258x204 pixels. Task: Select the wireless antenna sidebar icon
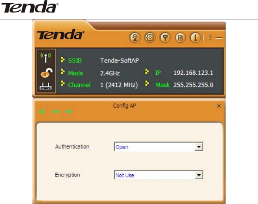tap(46, 58)
